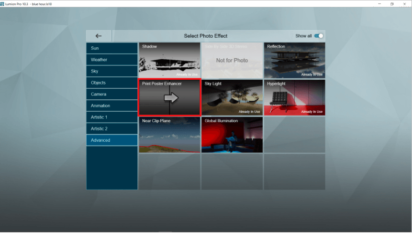Select the Reflection effect thumbnail
This screenshot has height=233, width=412.
(x=294, y=60)
